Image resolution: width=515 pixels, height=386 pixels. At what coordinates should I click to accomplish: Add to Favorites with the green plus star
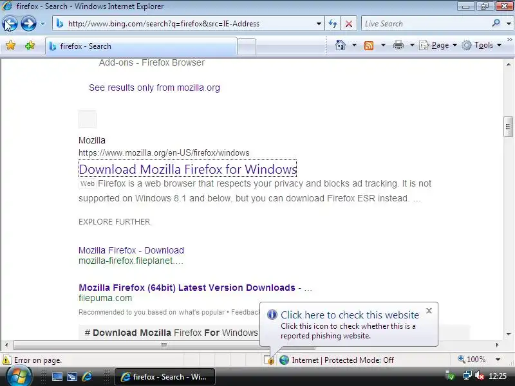click(x=30, y=45)
